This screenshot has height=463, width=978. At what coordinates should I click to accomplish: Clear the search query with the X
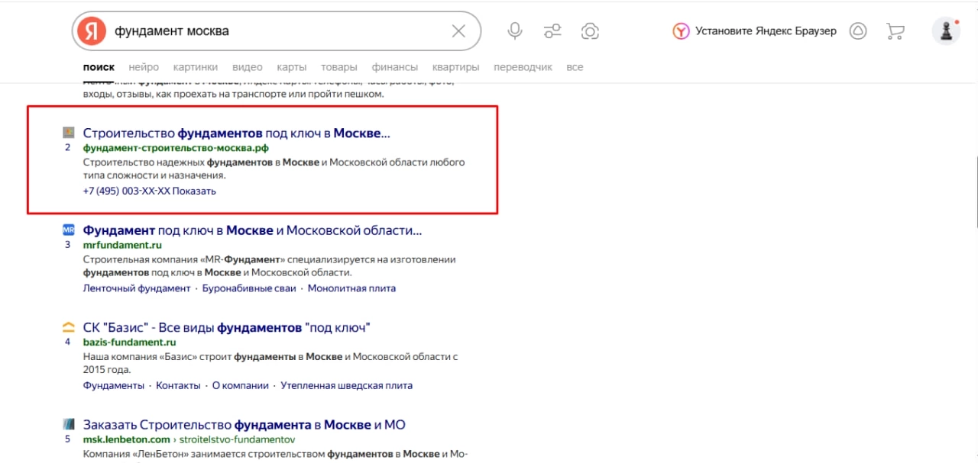[458, 31]
